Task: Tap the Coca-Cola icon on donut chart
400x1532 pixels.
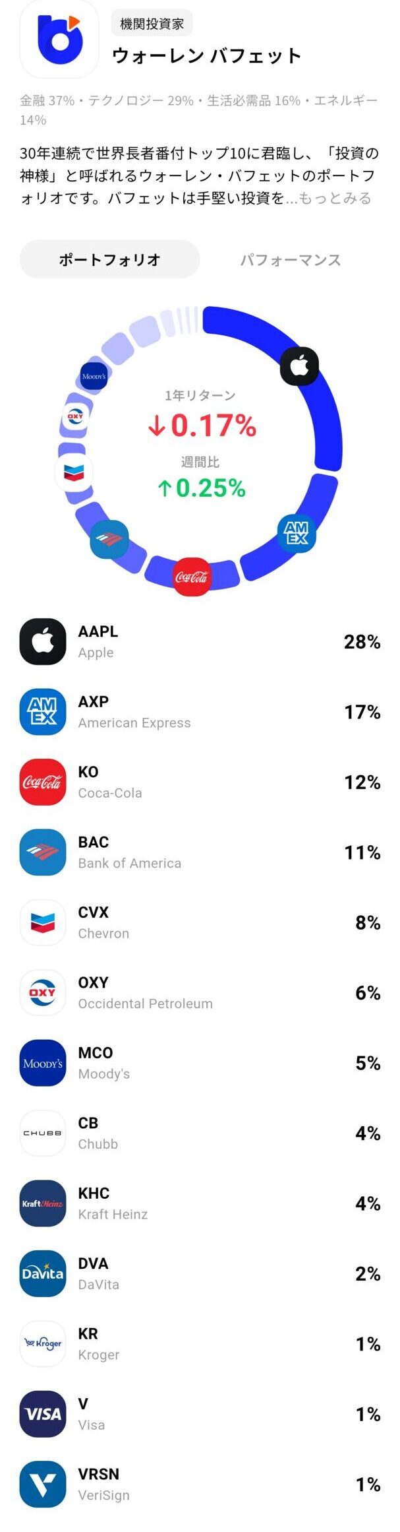Action: (x=192, y=577)
